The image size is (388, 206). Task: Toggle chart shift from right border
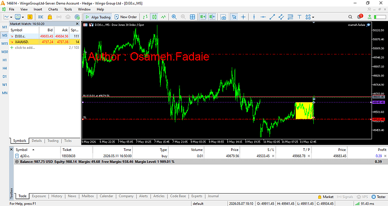tap(213, 17)
